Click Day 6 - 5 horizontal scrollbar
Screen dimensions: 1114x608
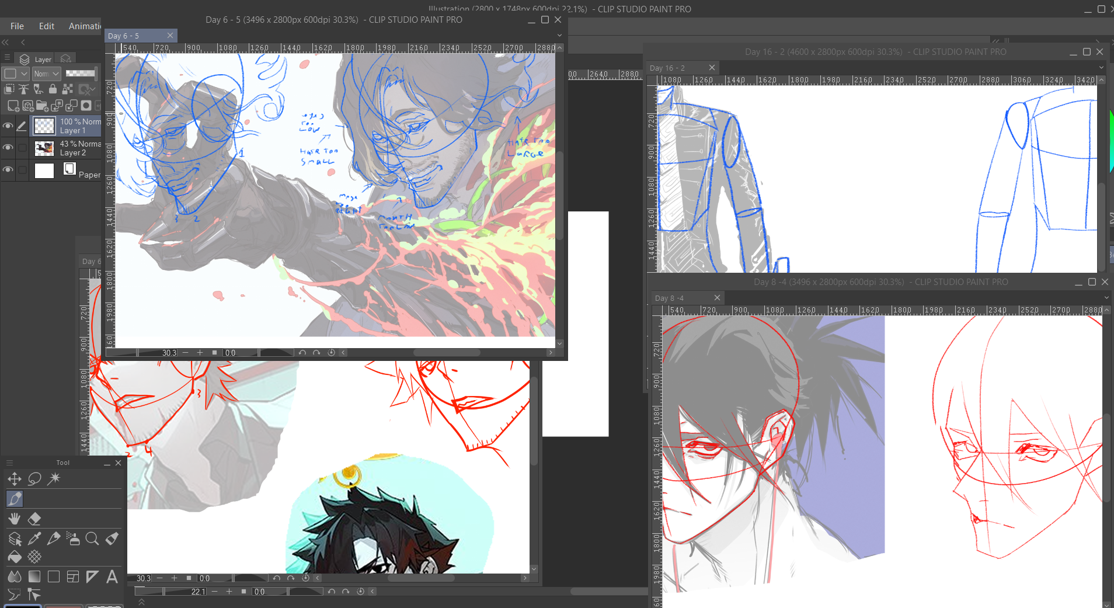coord(447,352)
